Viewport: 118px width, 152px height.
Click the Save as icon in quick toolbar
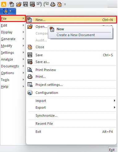click(32, 4)
